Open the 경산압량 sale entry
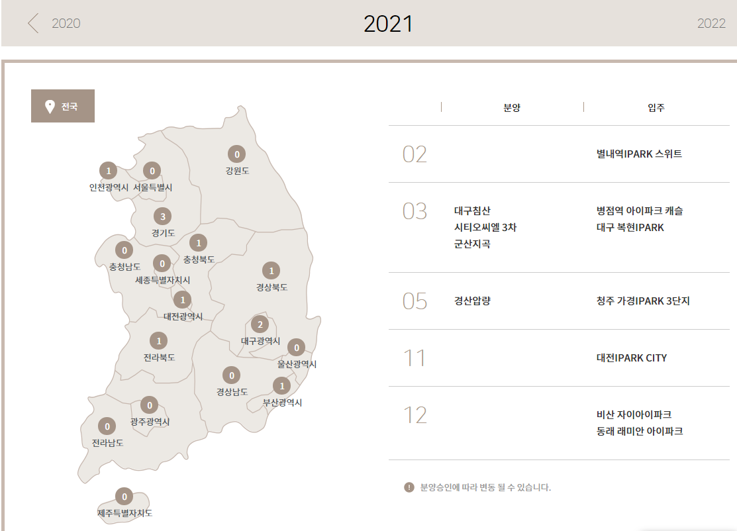Image resolution: width=737 pixels, height=531 pixels. (x=472, y=301)
